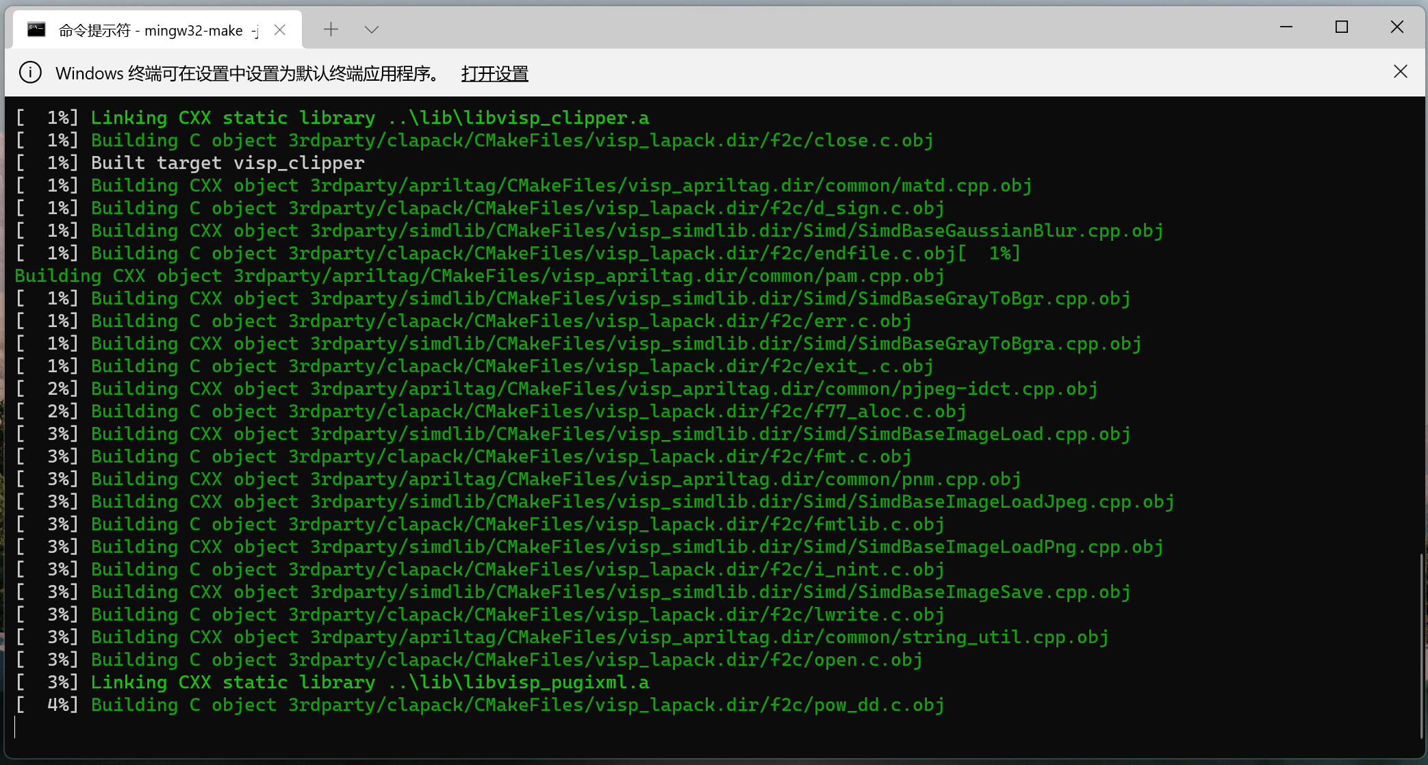The height and width of the screenshot is (765, 1428).
Task: Open the settings link in the info bar
Action: (495, 73)
